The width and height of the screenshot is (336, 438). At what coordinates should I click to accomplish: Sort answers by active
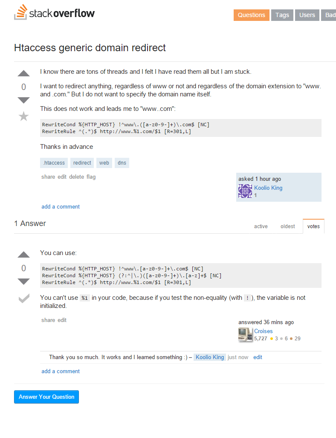pos(261,226)
